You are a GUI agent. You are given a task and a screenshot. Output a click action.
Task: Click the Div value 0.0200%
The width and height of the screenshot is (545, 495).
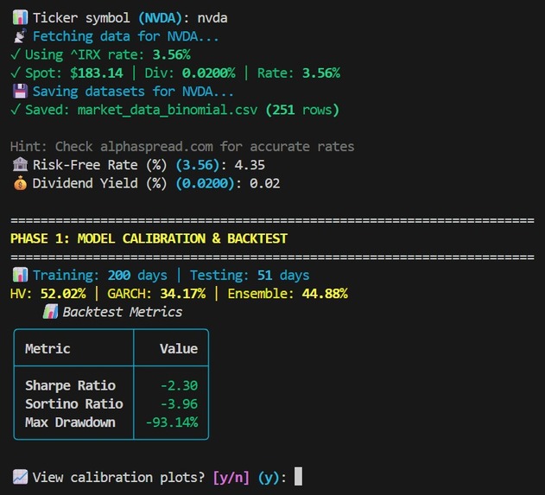point(208,73)
